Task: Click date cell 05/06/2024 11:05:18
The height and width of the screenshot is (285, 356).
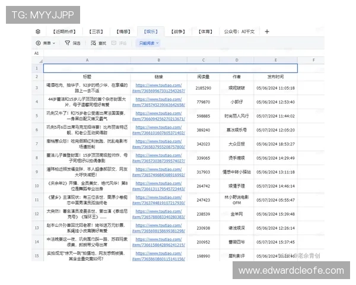Action: [x=275, y=88]
